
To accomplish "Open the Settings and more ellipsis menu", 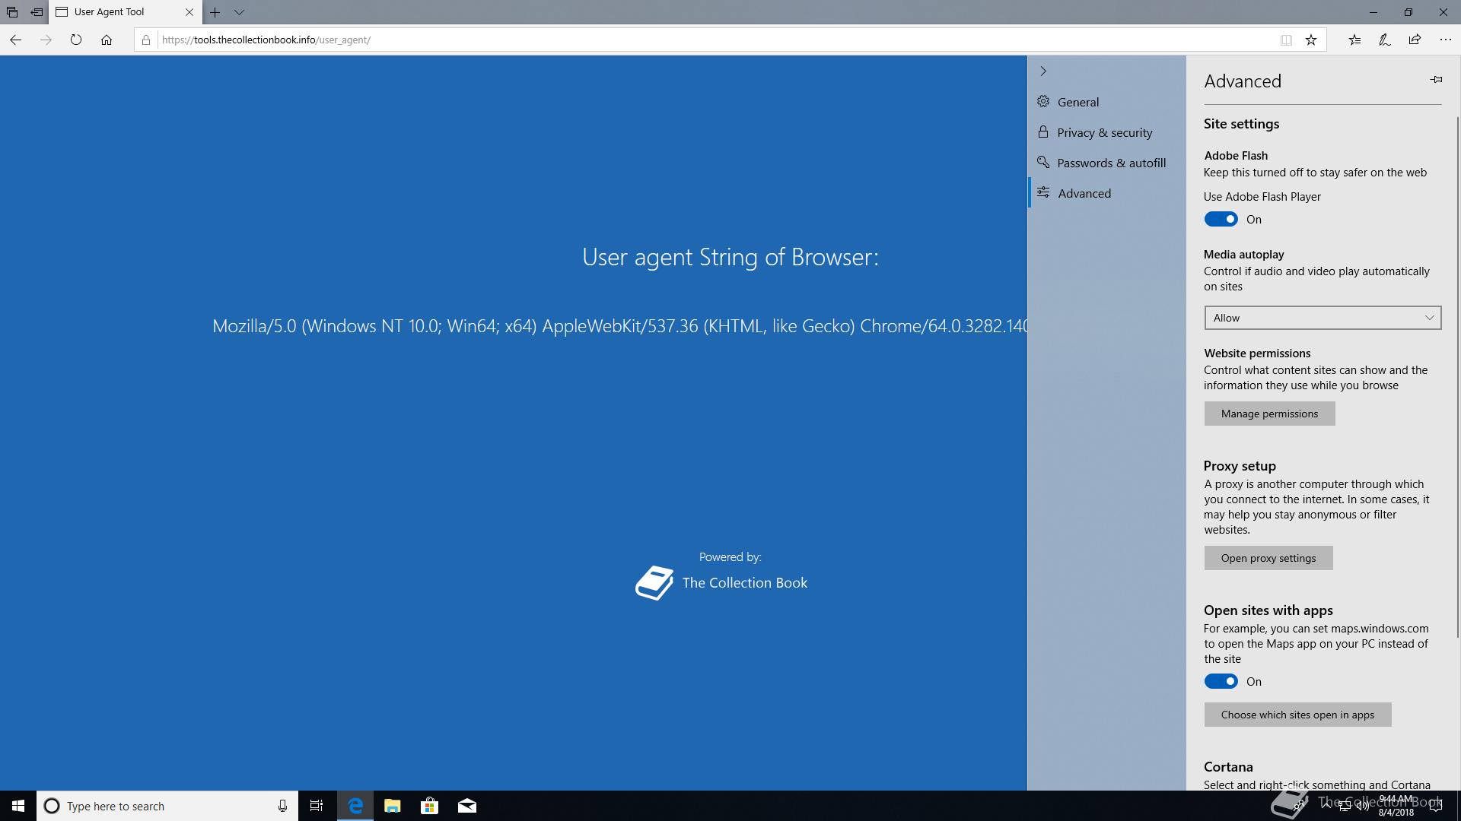I will click(x=1446, y=40).
